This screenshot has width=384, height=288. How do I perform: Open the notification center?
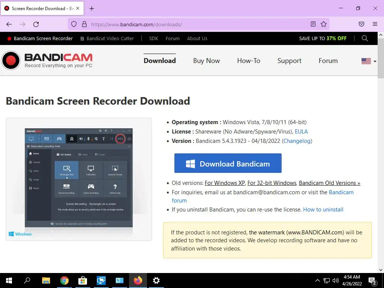click(x=372, y=281)
